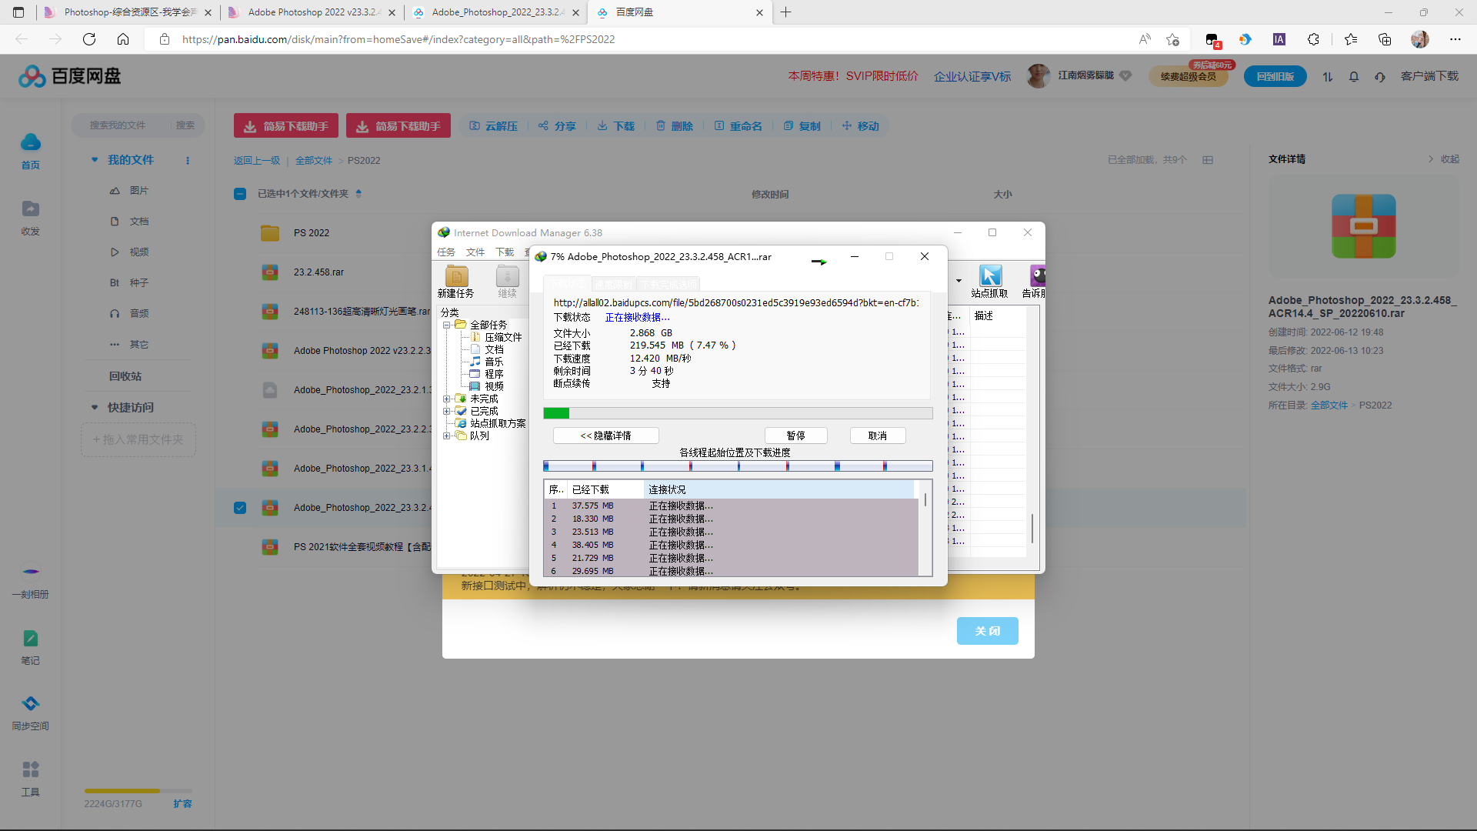Click the large RAR file preview thumbnail
Viewport: 1477px width, 831px height.
click(1363, 226)
